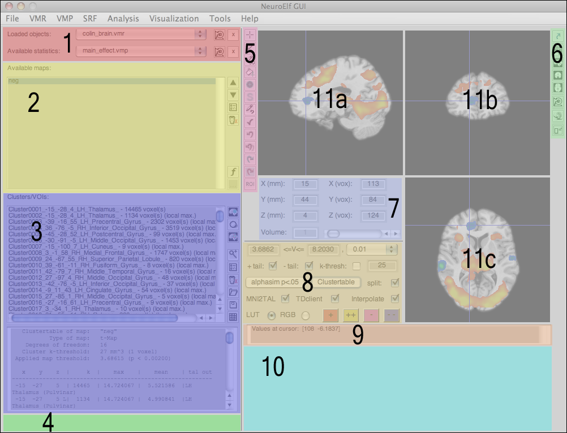
Task: Move the selected map up with arrow
Action: 233,83
